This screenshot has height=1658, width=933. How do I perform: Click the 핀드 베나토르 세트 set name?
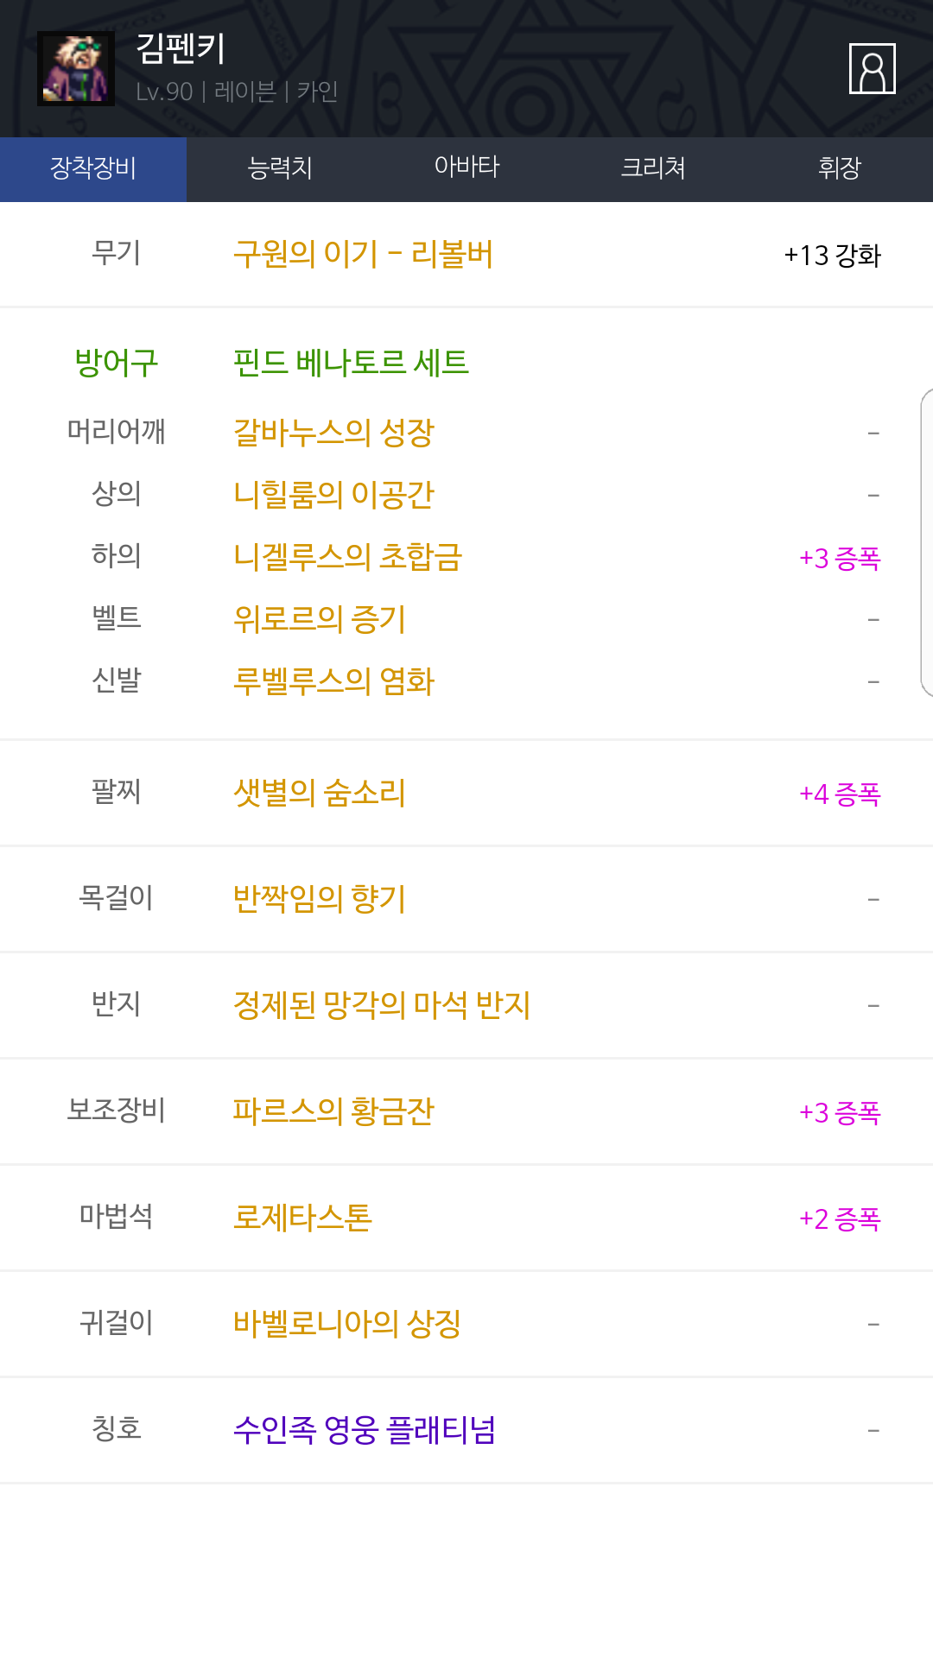point(351,363)
